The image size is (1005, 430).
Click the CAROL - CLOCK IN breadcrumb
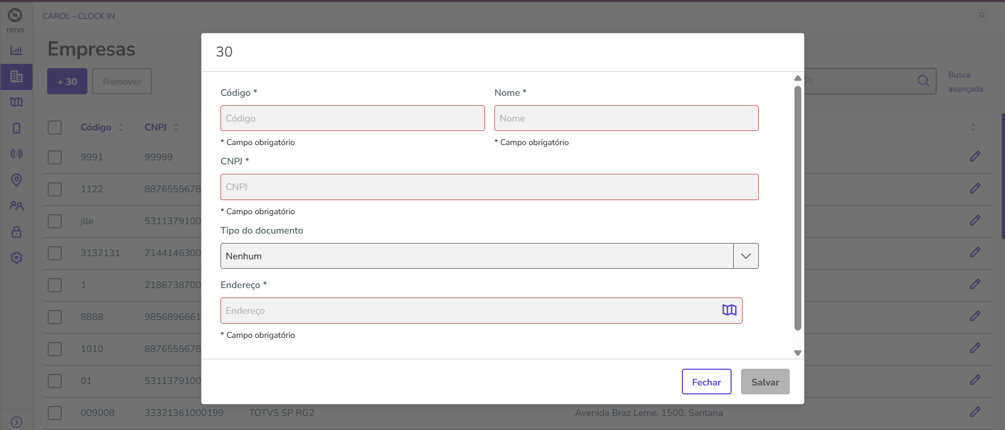point(79,16)
